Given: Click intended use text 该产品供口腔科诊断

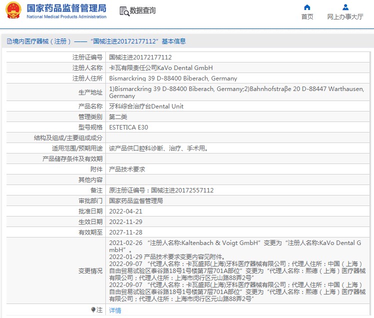Looking at the screenshot, I should click(158, 148).
